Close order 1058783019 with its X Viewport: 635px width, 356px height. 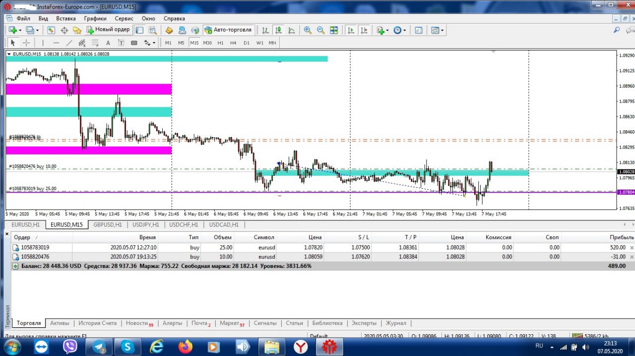[x=632, y=247]
